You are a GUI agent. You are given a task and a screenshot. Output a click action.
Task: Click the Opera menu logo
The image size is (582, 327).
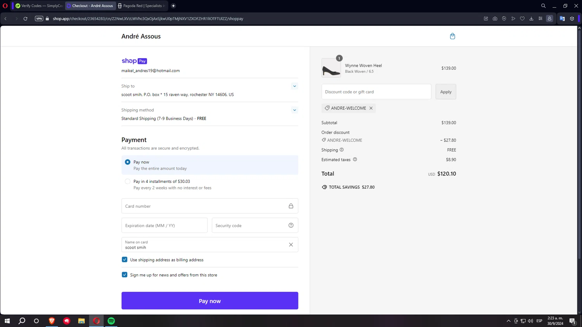5,6
